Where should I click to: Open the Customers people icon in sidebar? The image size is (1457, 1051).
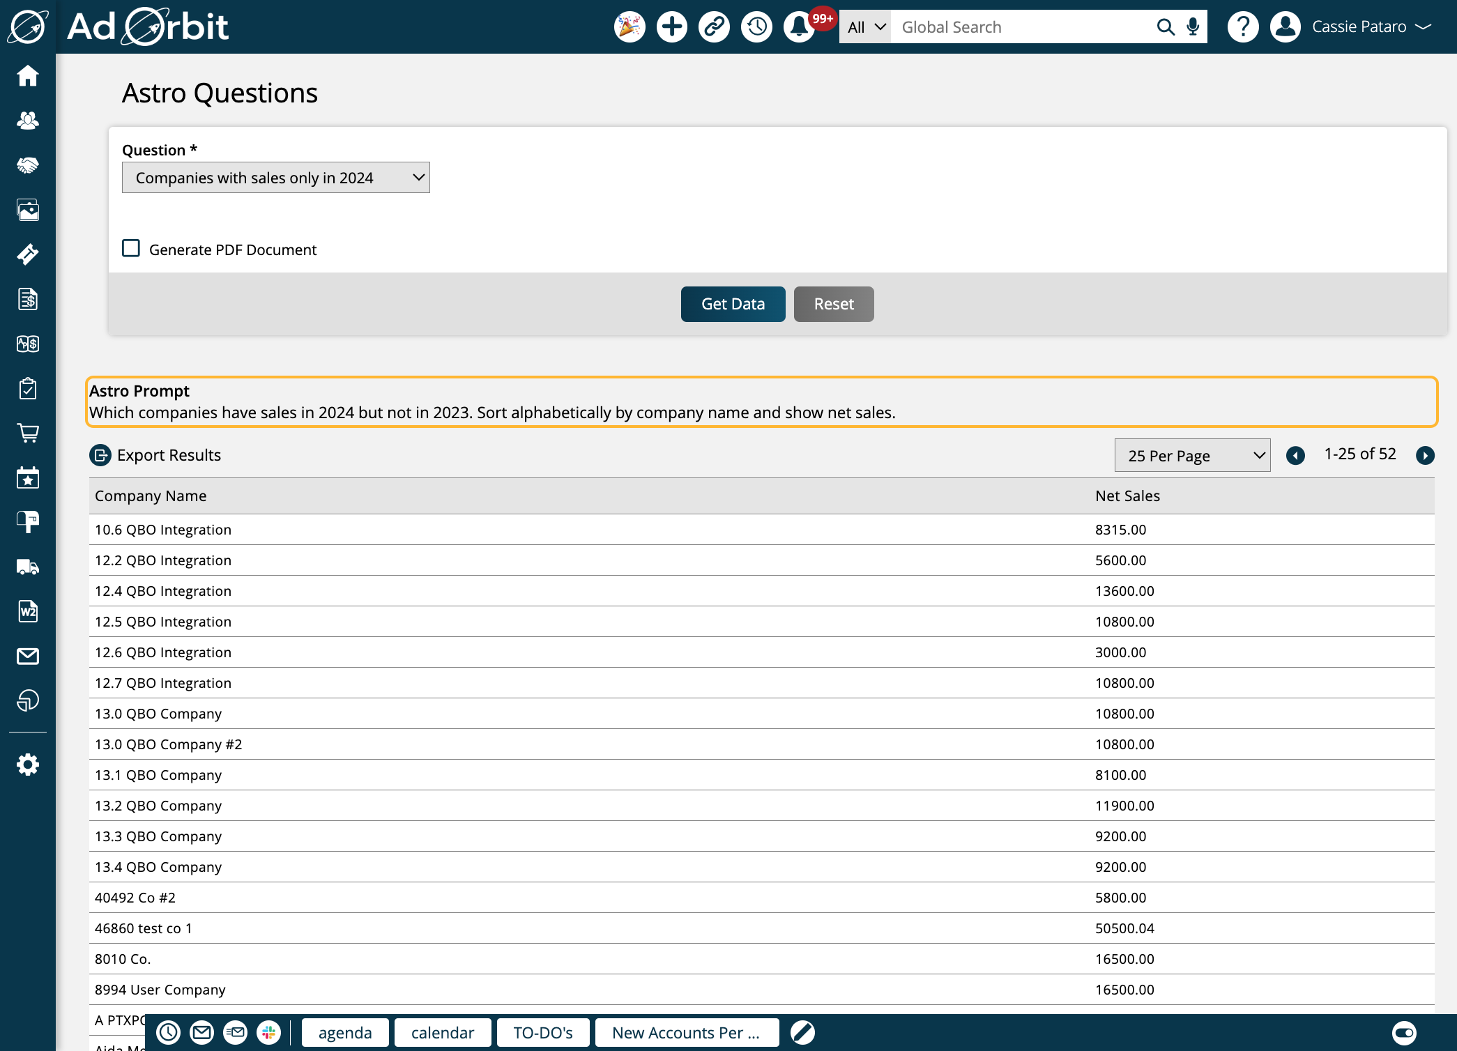click(28, 120)
